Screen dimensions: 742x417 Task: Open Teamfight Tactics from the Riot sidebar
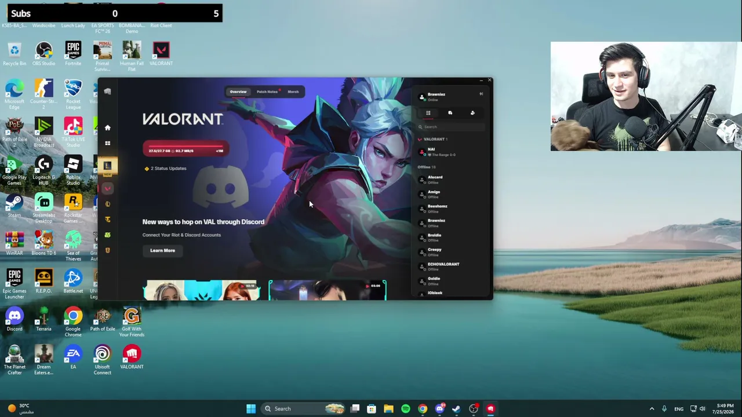pos(107,220)
